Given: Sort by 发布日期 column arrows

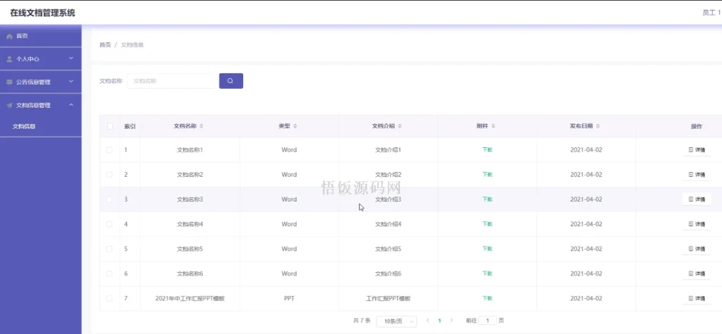Looking at the screenshot, I should click(598, 126).
